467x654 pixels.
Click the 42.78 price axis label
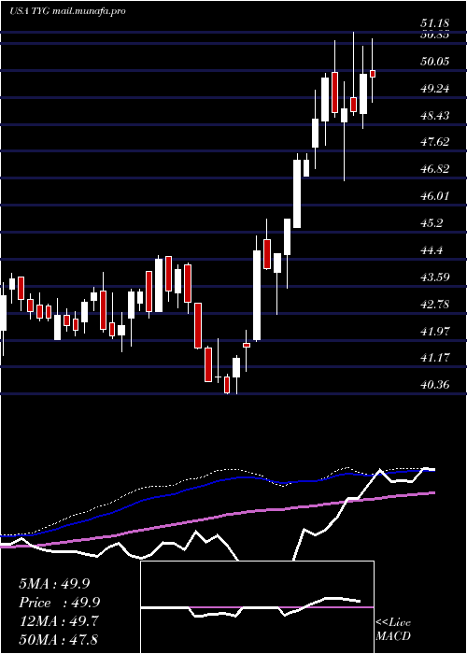(434, 304)
